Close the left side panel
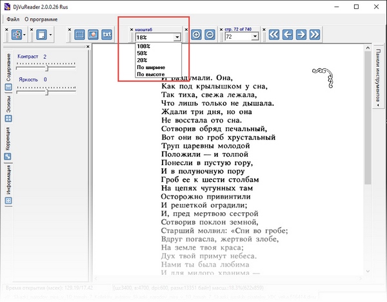The height and width of the screenshot is (302, 387). click(x=88, y=46)
